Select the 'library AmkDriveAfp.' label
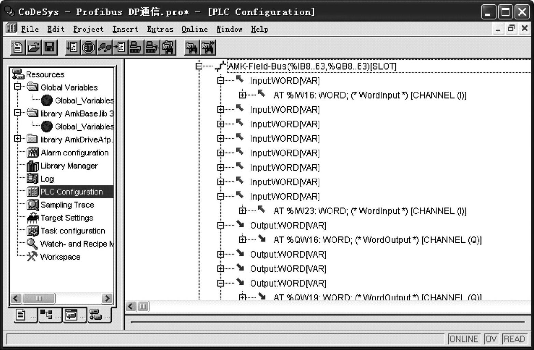This screenshot has width=534, height=350. (x=77, y=140)
